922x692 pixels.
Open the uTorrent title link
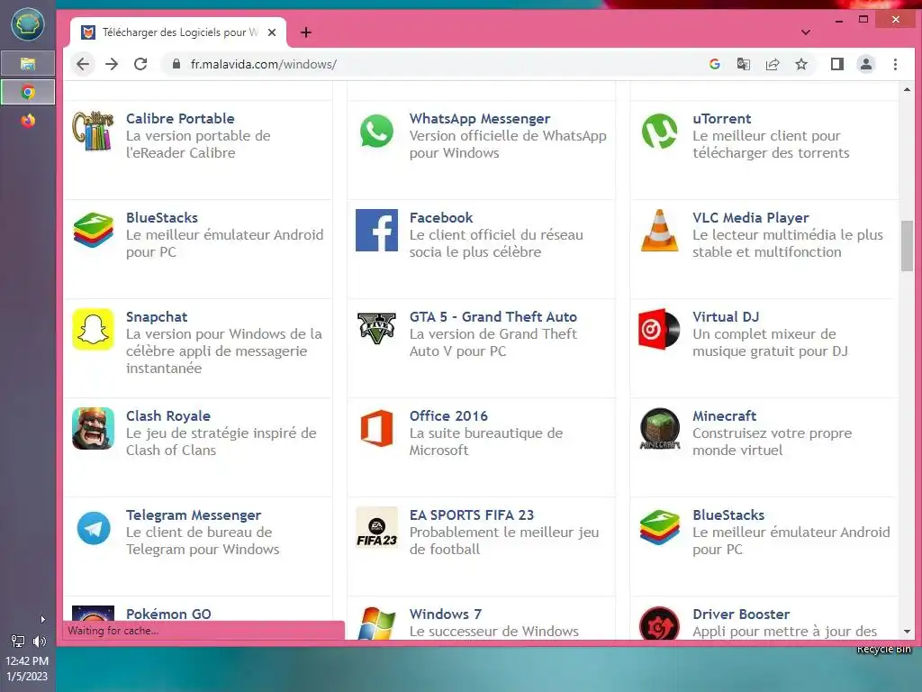(x=721, y=118)
